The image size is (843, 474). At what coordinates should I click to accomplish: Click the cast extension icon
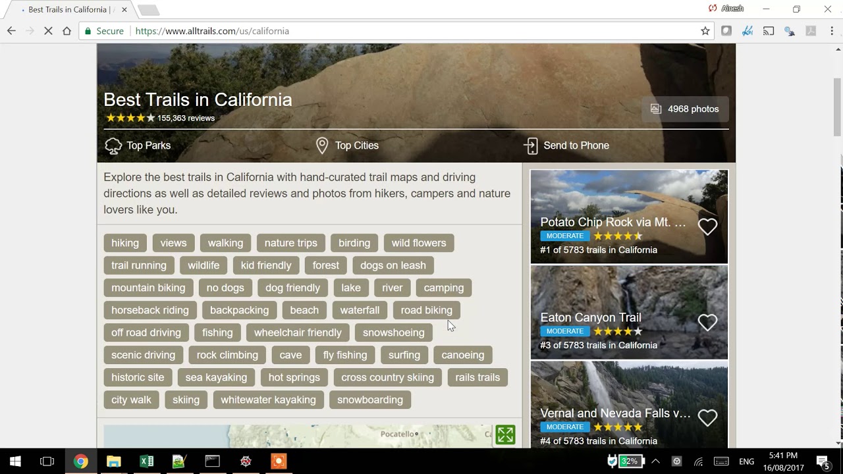(769, 31)
